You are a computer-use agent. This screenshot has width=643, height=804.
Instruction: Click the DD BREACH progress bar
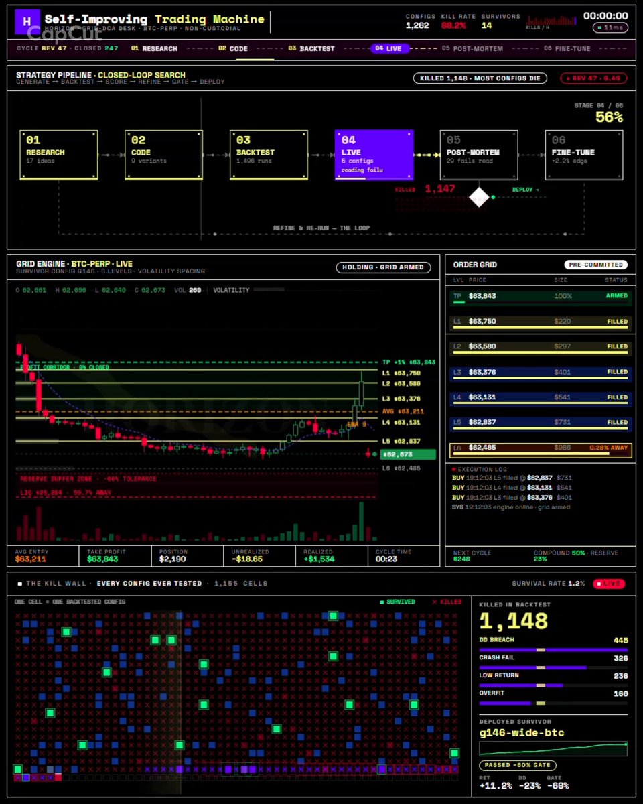553,649
